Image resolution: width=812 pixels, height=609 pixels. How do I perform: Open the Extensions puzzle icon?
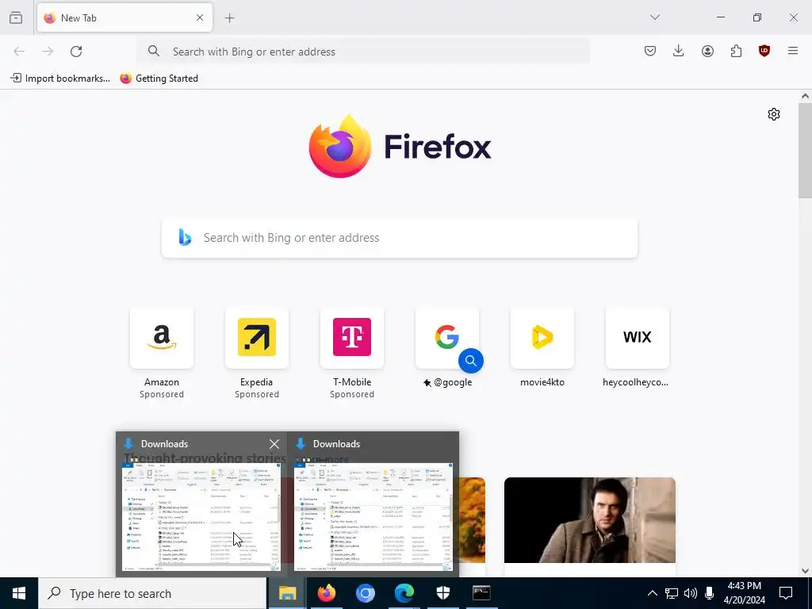[736, 51]
